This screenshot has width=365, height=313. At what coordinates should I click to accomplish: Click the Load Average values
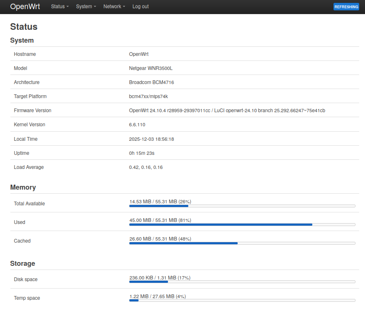coord(146,167)
